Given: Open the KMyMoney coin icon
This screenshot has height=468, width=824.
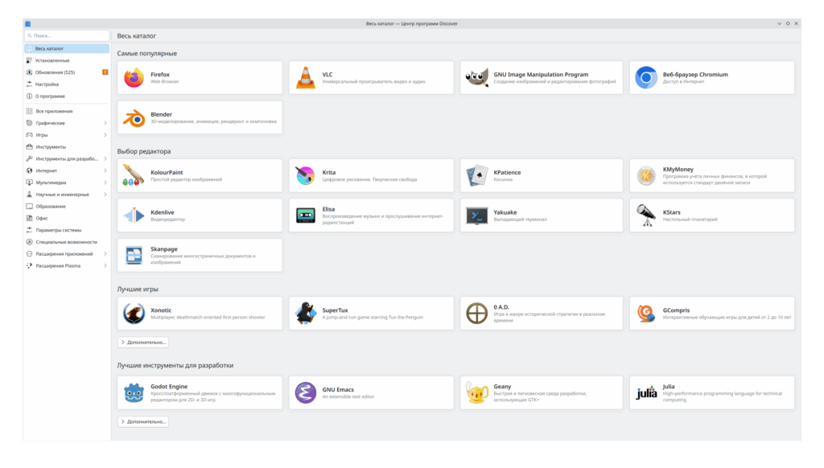Looking at the screenshot, I should click(x=646, y=175).
